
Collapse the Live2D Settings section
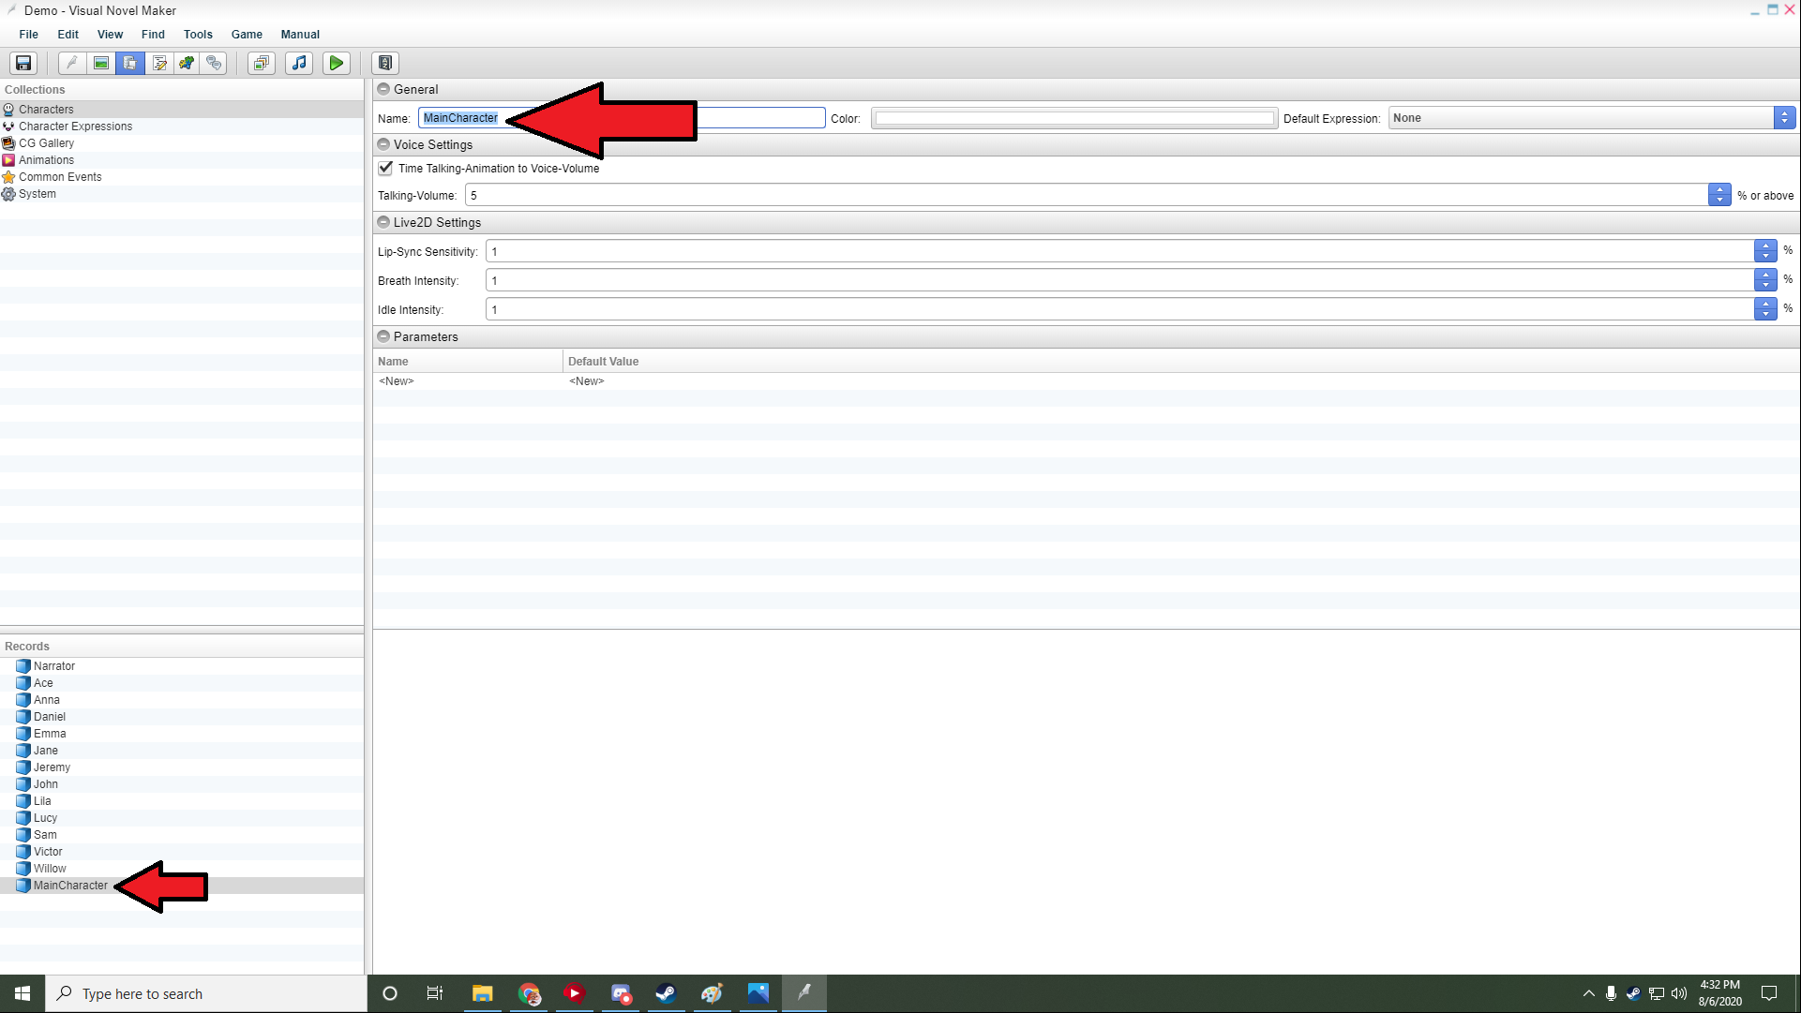tap(383, 222)
